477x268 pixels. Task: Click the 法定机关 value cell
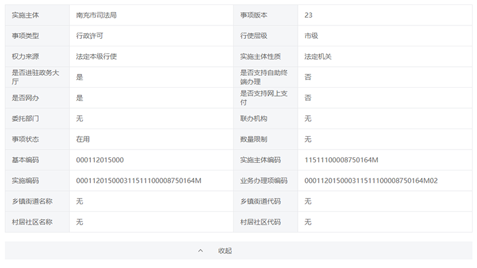(x=318, y=57)
